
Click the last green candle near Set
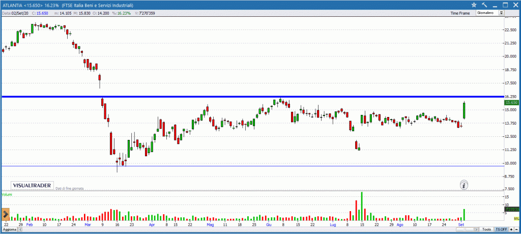[464, 111]
